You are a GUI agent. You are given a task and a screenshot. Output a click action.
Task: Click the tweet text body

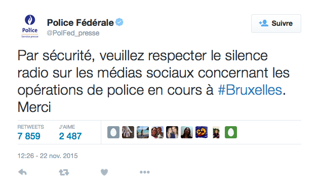pyautogui.click(x=153, y=81)
